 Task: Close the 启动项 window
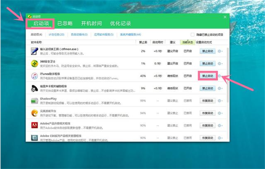[225, 17]
